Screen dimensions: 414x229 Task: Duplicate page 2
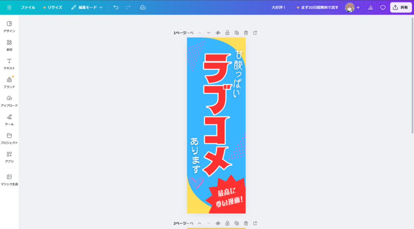237,223
